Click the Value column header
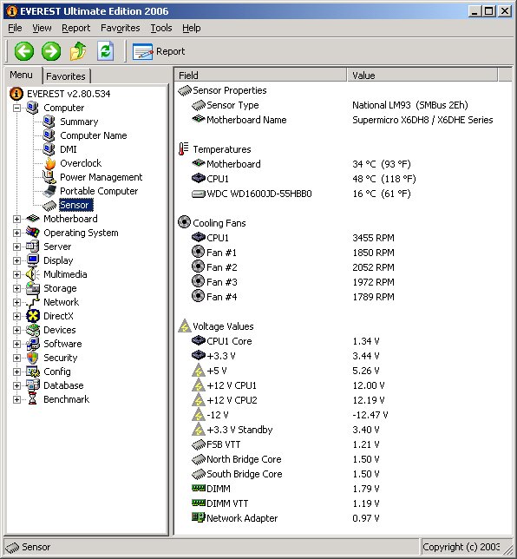 (x=422, y=76)
